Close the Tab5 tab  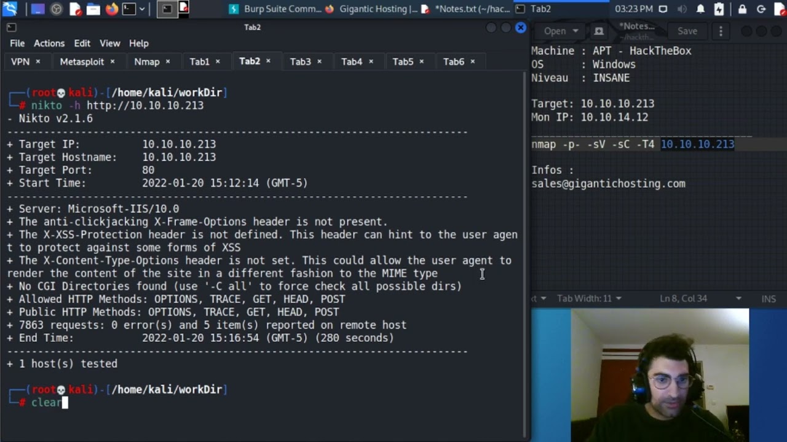coord(421,61)
